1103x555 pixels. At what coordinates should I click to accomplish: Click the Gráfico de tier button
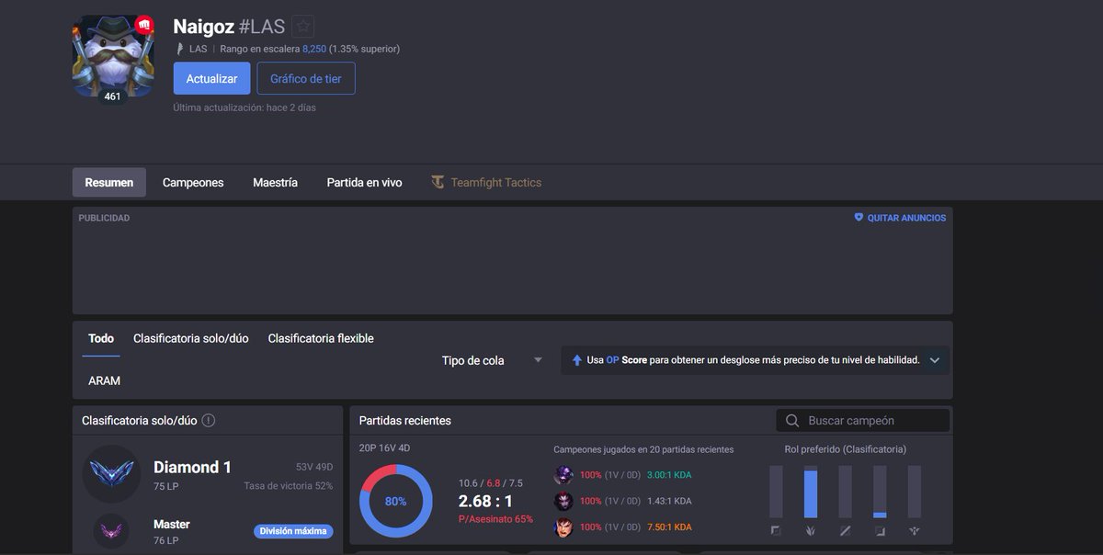click(x=306, y=78)
